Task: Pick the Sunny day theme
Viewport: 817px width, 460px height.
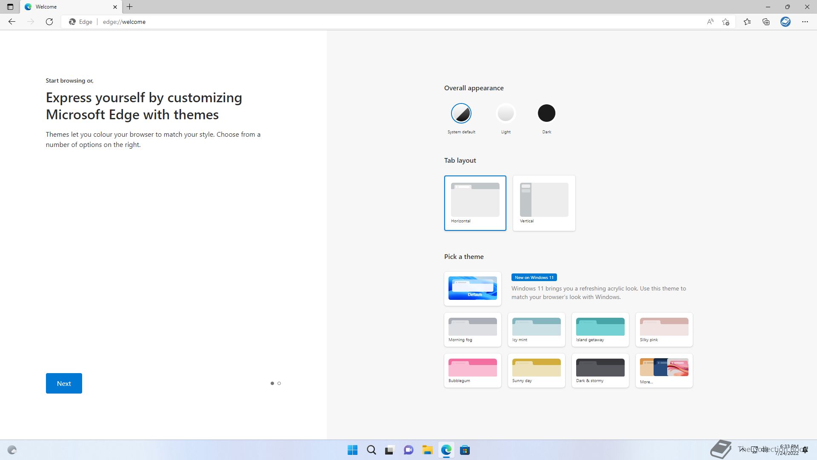Action: tap(536, 371)
